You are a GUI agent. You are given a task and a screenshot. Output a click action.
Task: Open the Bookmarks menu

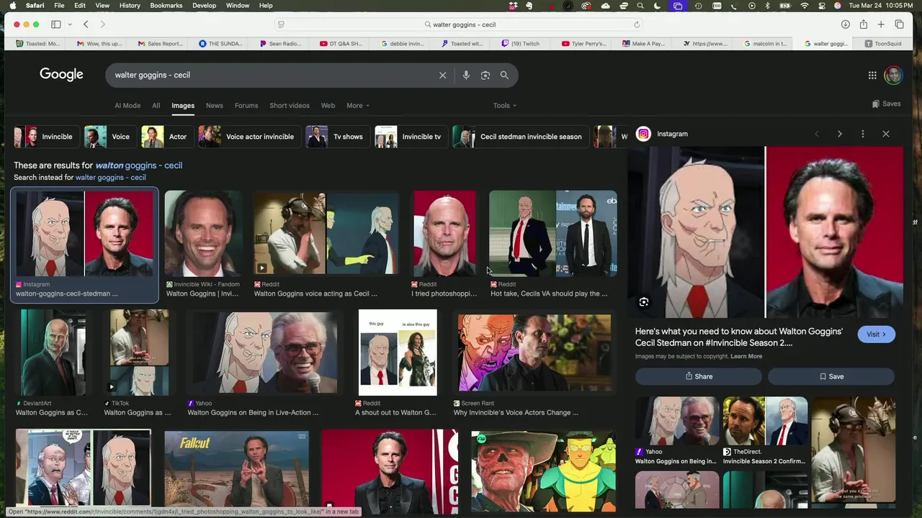166,6
